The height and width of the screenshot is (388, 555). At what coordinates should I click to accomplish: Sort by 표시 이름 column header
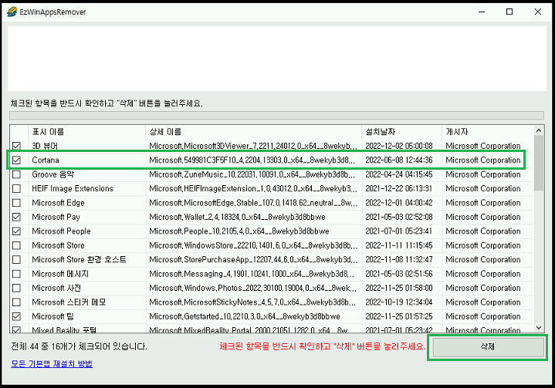(x=86, y=132)
